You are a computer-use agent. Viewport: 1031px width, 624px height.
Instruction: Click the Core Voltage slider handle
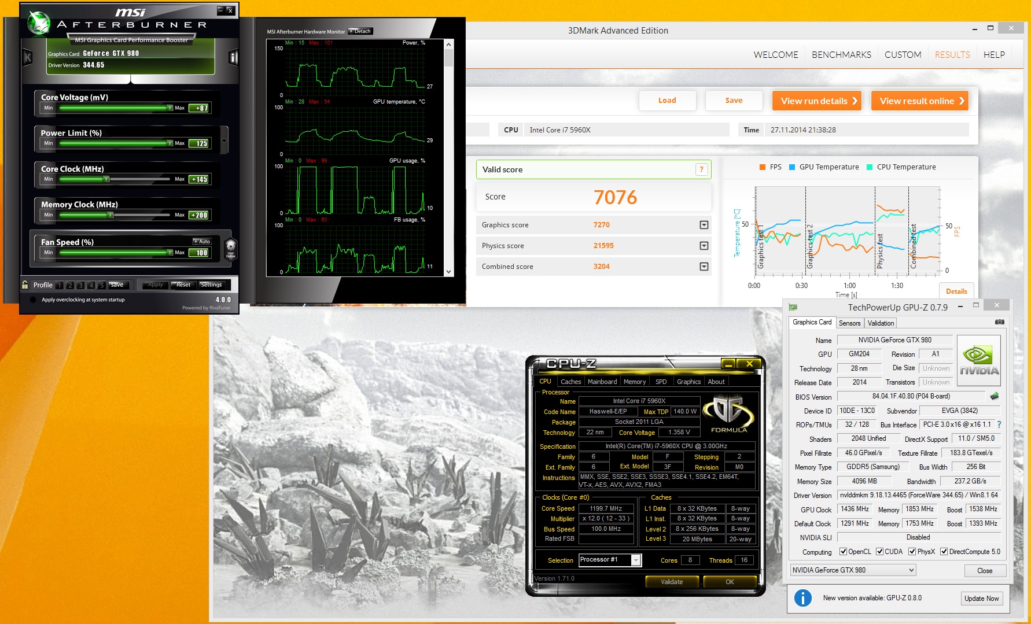pyautogui.click(x=170, y=108)
